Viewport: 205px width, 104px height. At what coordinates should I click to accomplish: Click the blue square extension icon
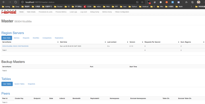pyautogui.click(x=173, y=2)
